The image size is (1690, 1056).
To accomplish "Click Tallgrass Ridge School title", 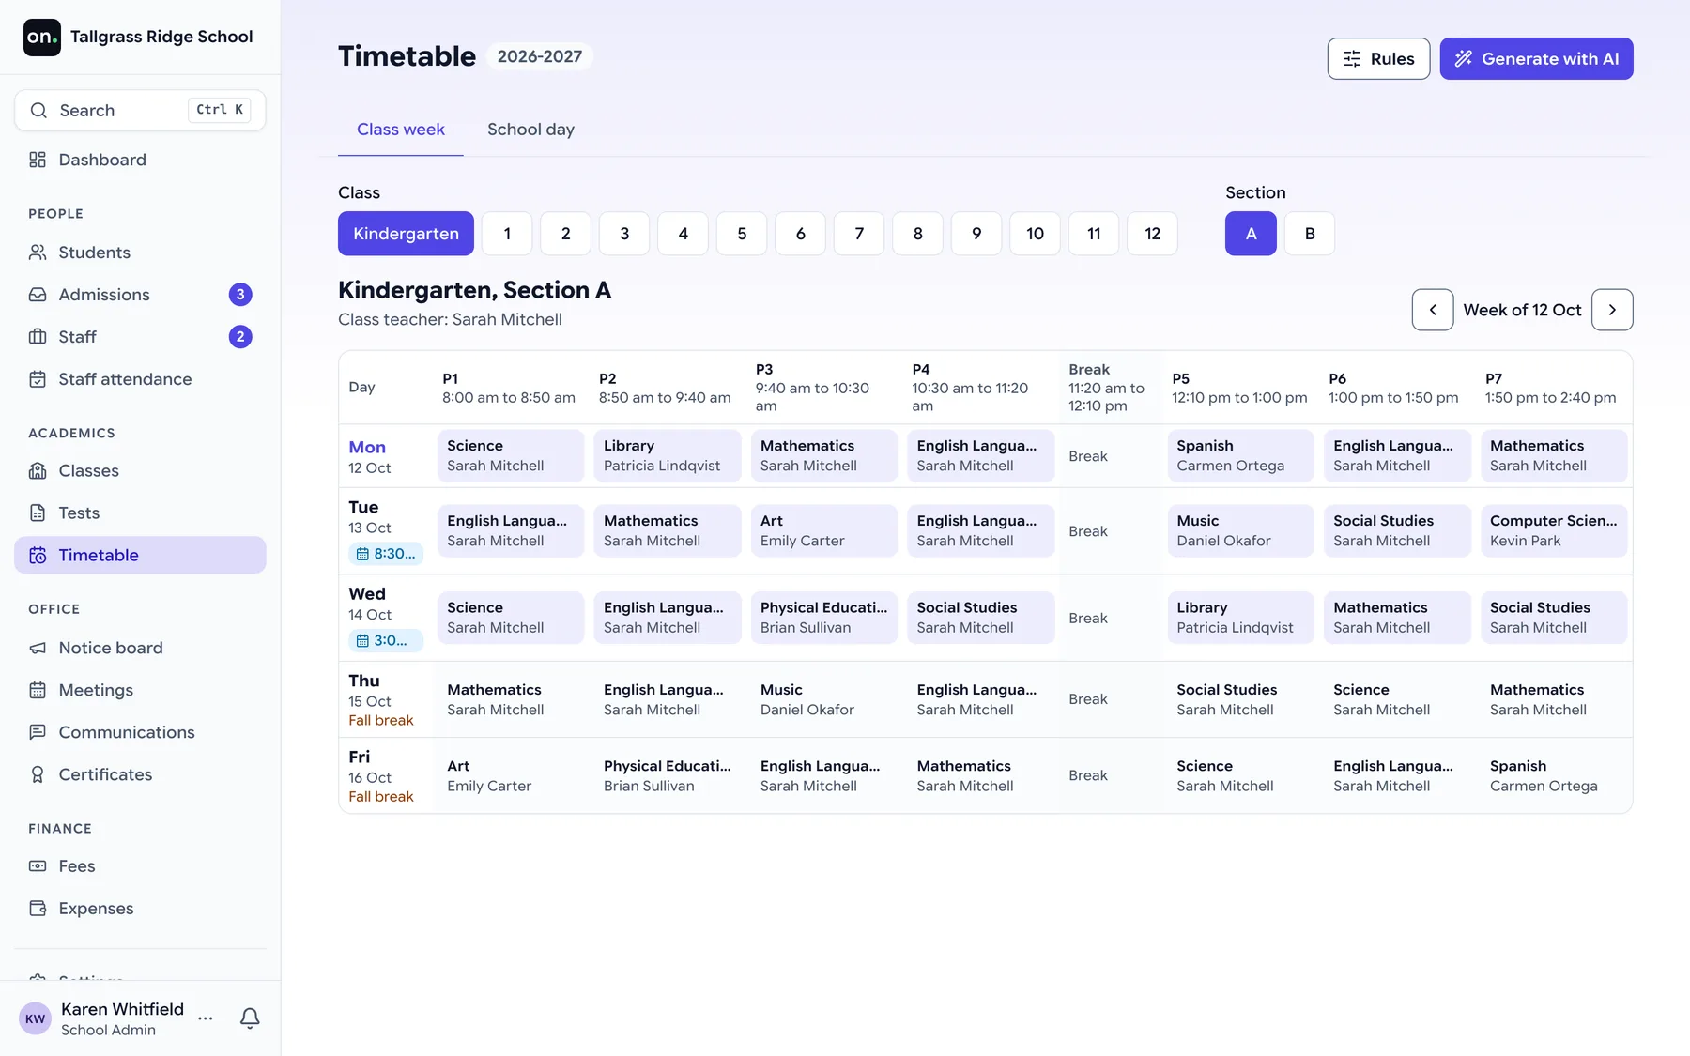I will pos(161,37).
